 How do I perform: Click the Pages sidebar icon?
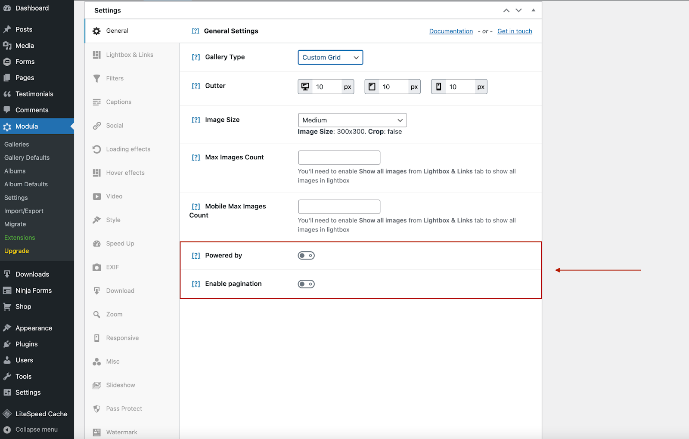click(7, 78)
